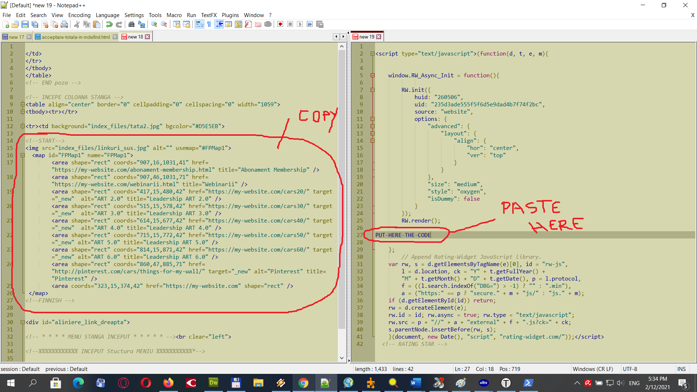This screenshot has height=392, width=697.
Task: Click the Playback macro icon
Action: 300,24
